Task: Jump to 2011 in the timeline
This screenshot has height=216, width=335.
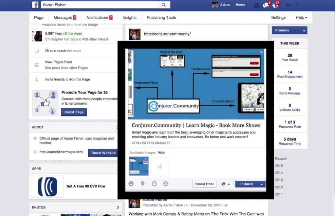Action: (279, 194)
